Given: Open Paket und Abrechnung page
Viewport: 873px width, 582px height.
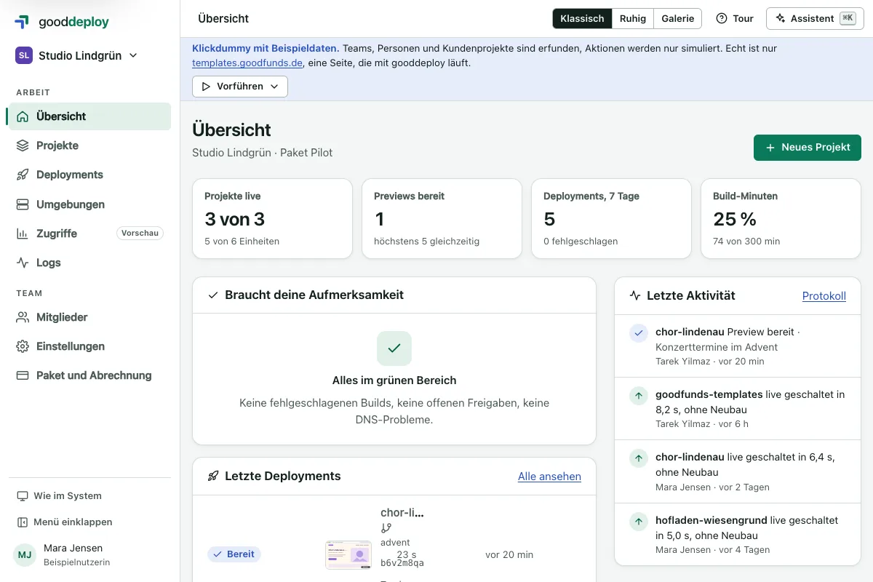Looking at the screenshot, I should (x=89, y=375).
